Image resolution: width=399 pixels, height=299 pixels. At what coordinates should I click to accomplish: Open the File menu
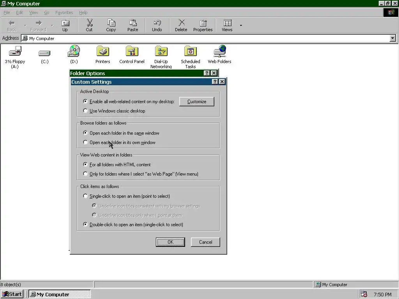(x=7, y=12)
